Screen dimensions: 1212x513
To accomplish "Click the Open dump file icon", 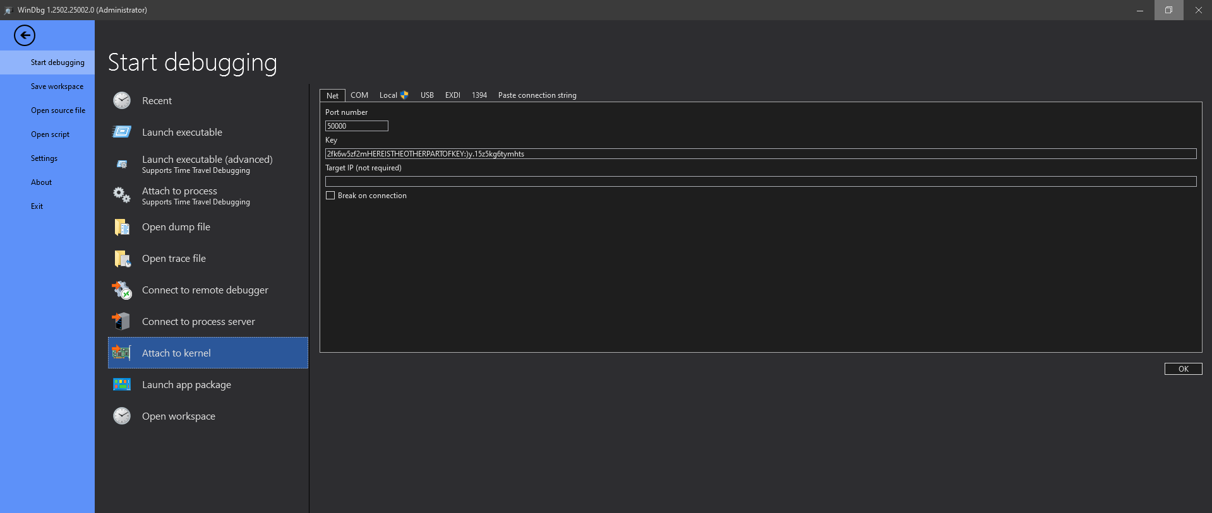I will 122,227.
